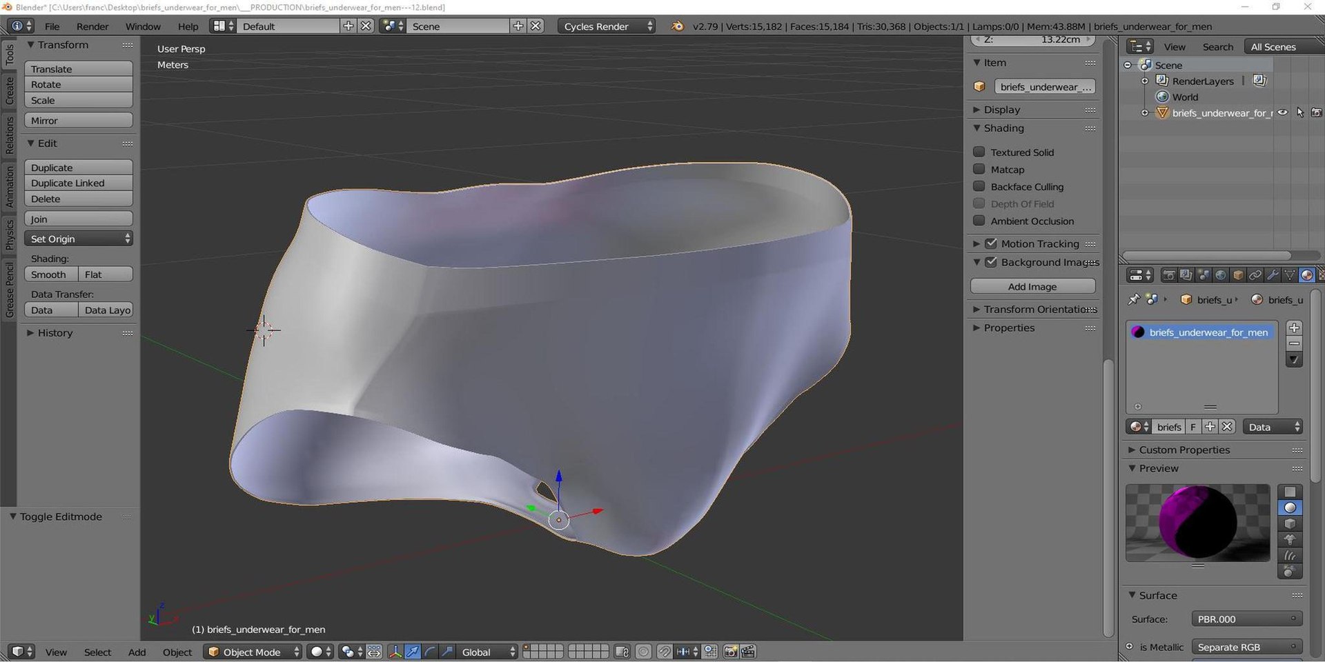Open the Render Layers properties tab icon
The width and height of the screenshot is (1325, 662).
point(1186,275)
